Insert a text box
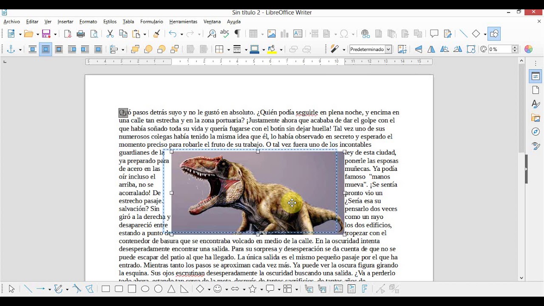This screenshot has height=306, width=544. click(x=297, y=34)
